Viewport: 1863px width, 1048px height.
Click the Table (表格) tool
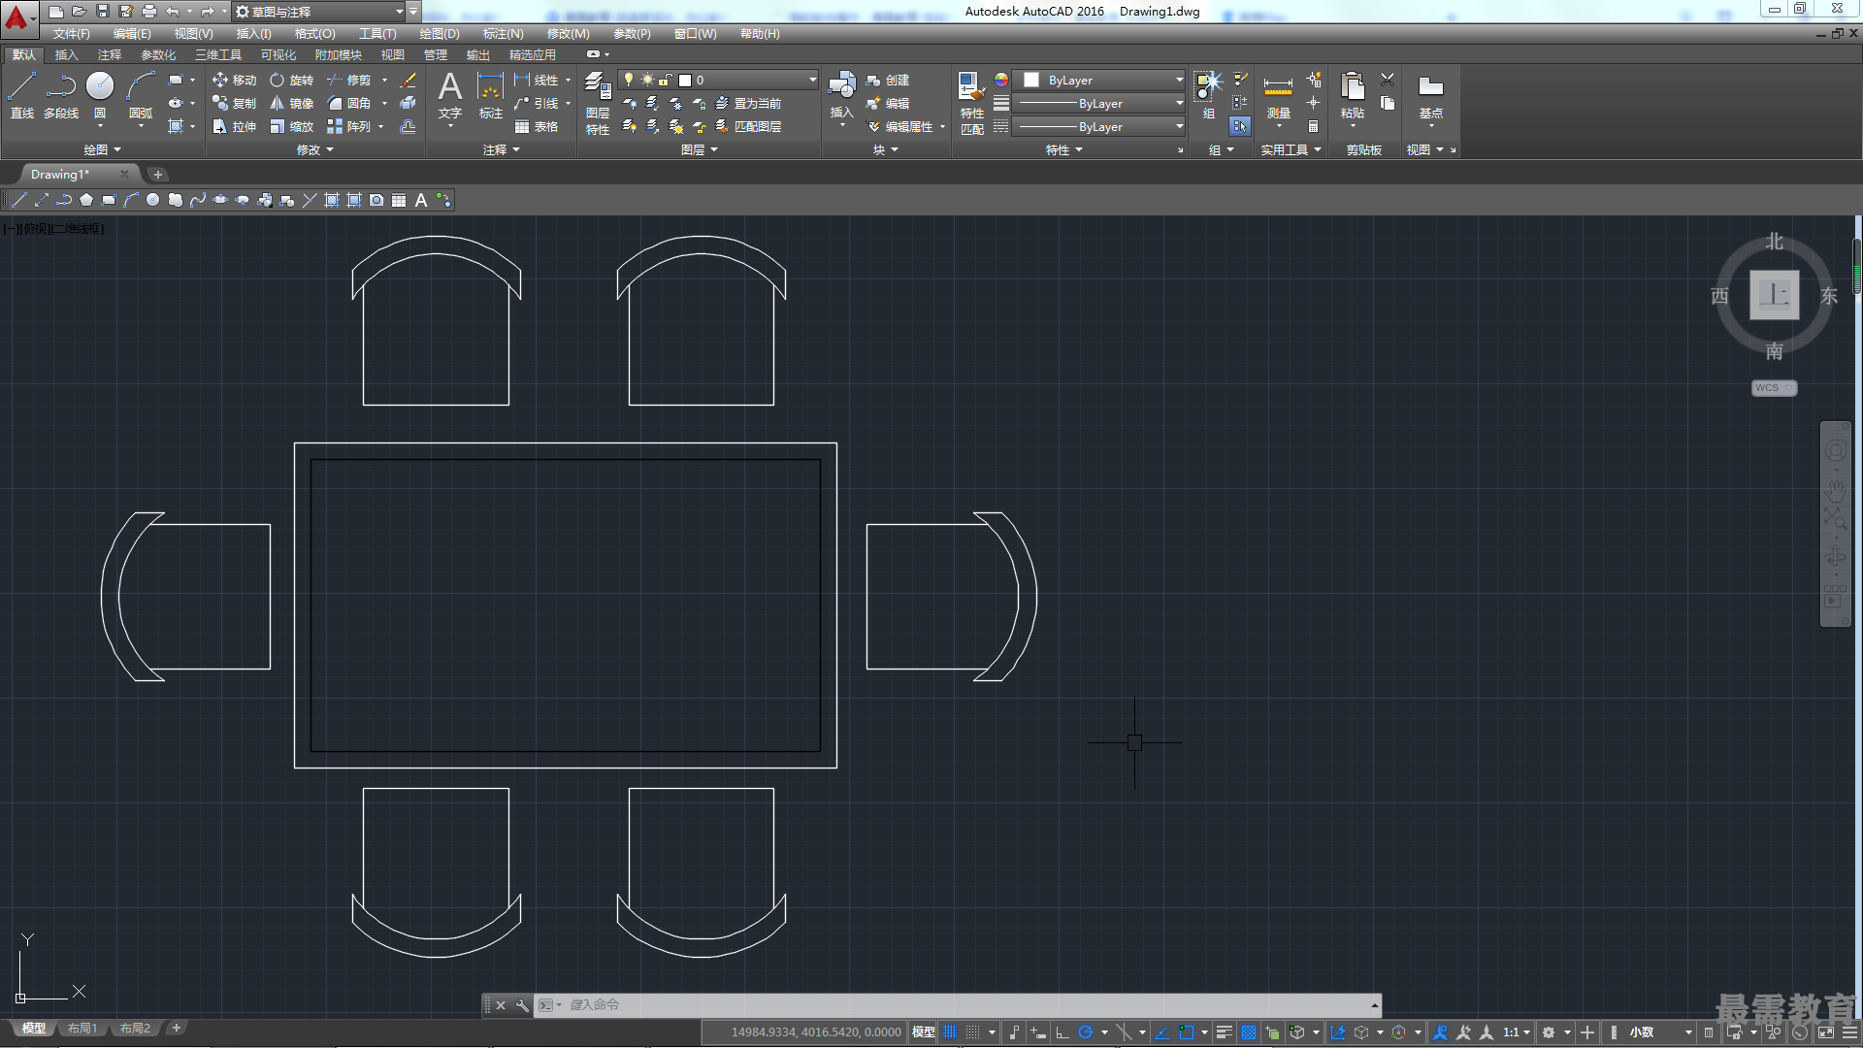pyautogui.click(x=537, y=126)
